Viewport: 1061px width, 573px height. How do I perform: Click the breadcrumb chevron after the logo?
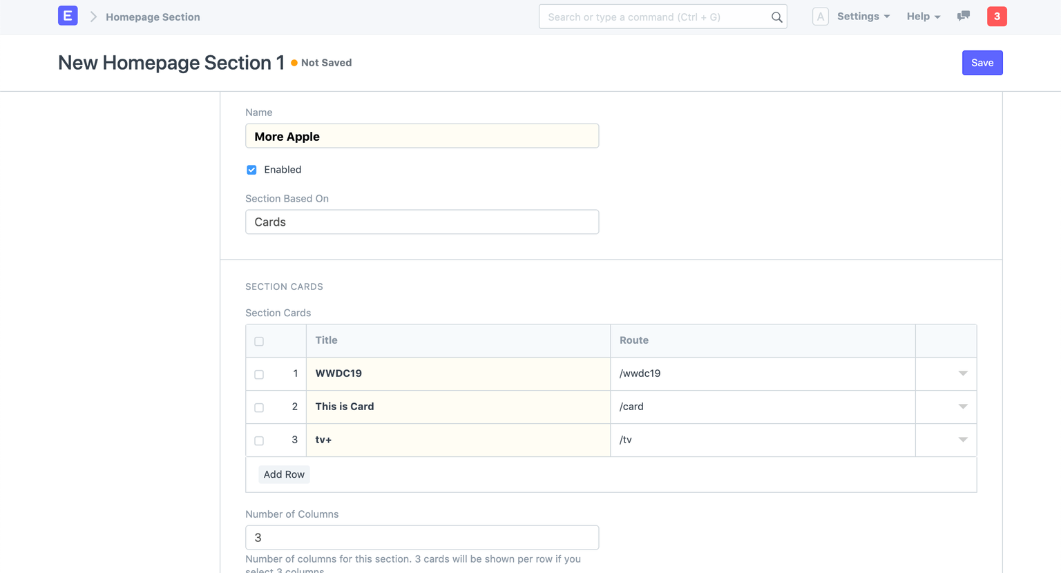(93, 16)
